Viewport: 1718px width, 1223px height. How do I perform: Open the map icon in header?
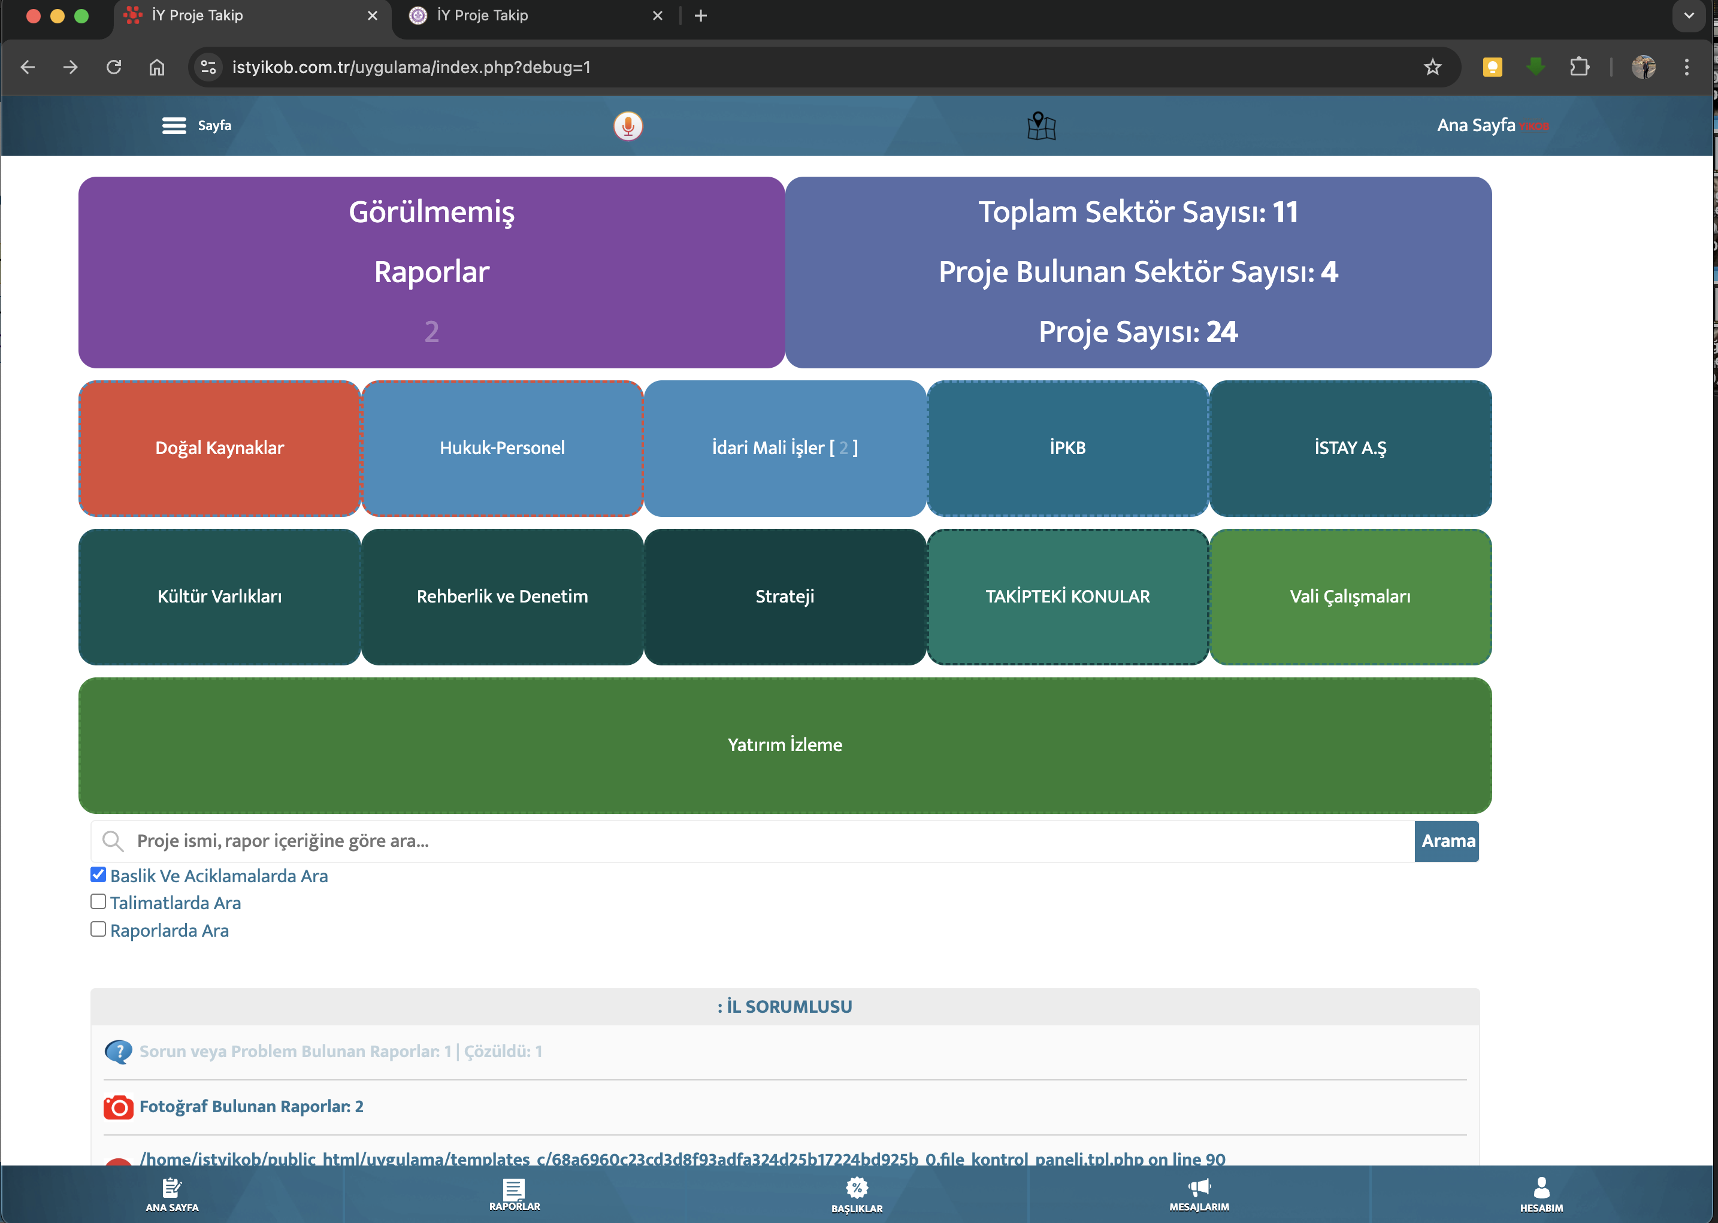click(x=1041, y=126)
